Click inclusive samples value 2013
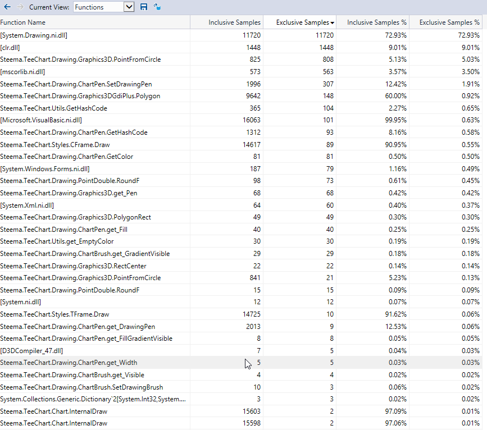This screenshot has height=430, width=487. coord(253,327)
